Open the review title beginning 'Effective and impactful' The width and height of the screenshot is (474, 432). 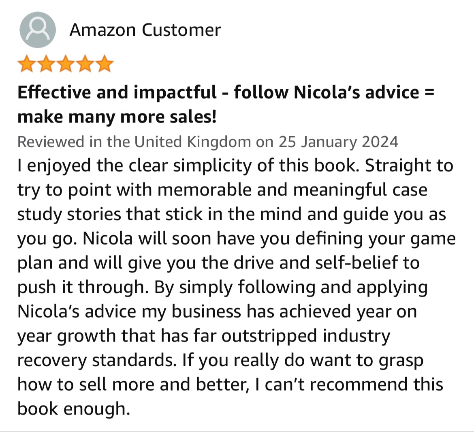226,104
